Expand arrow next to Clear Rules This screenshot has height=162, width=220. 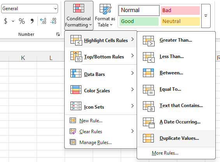click(x=132, y=131)
